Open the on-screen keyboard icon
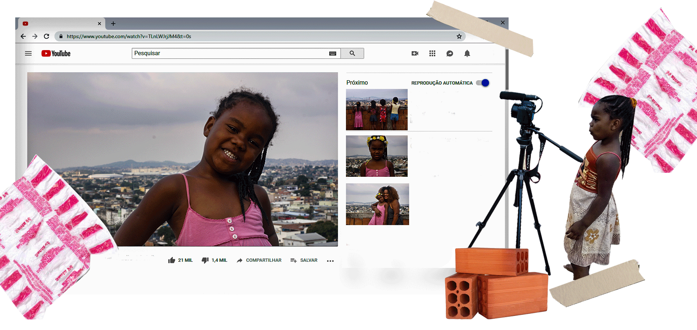This screenshot has width=697, height=330. pyautogui.click(x=333, y=53)
